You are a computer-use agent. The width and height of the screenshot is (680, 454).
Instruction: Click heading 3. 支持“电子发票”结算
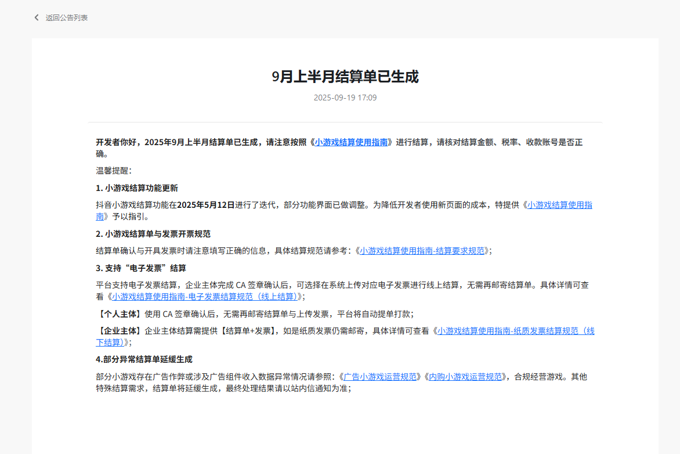point(141,268)
